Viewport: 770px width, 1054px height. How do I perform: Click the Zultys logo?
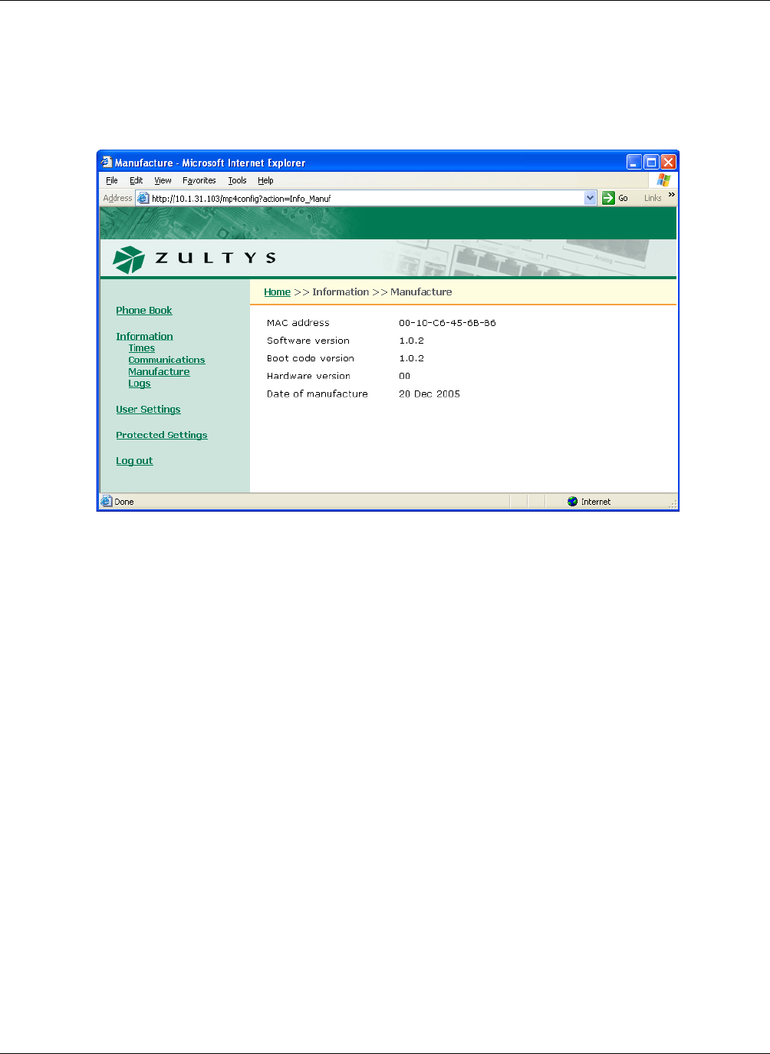pyautogui.click(x=194, y=259)
